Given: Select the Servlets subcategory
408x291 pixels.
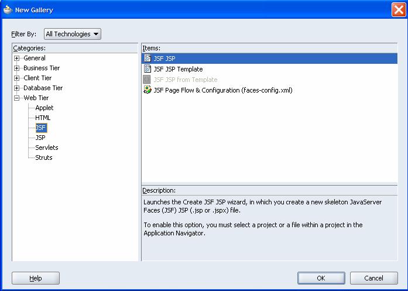Looking at the screenshot, I should click(47, 148).
